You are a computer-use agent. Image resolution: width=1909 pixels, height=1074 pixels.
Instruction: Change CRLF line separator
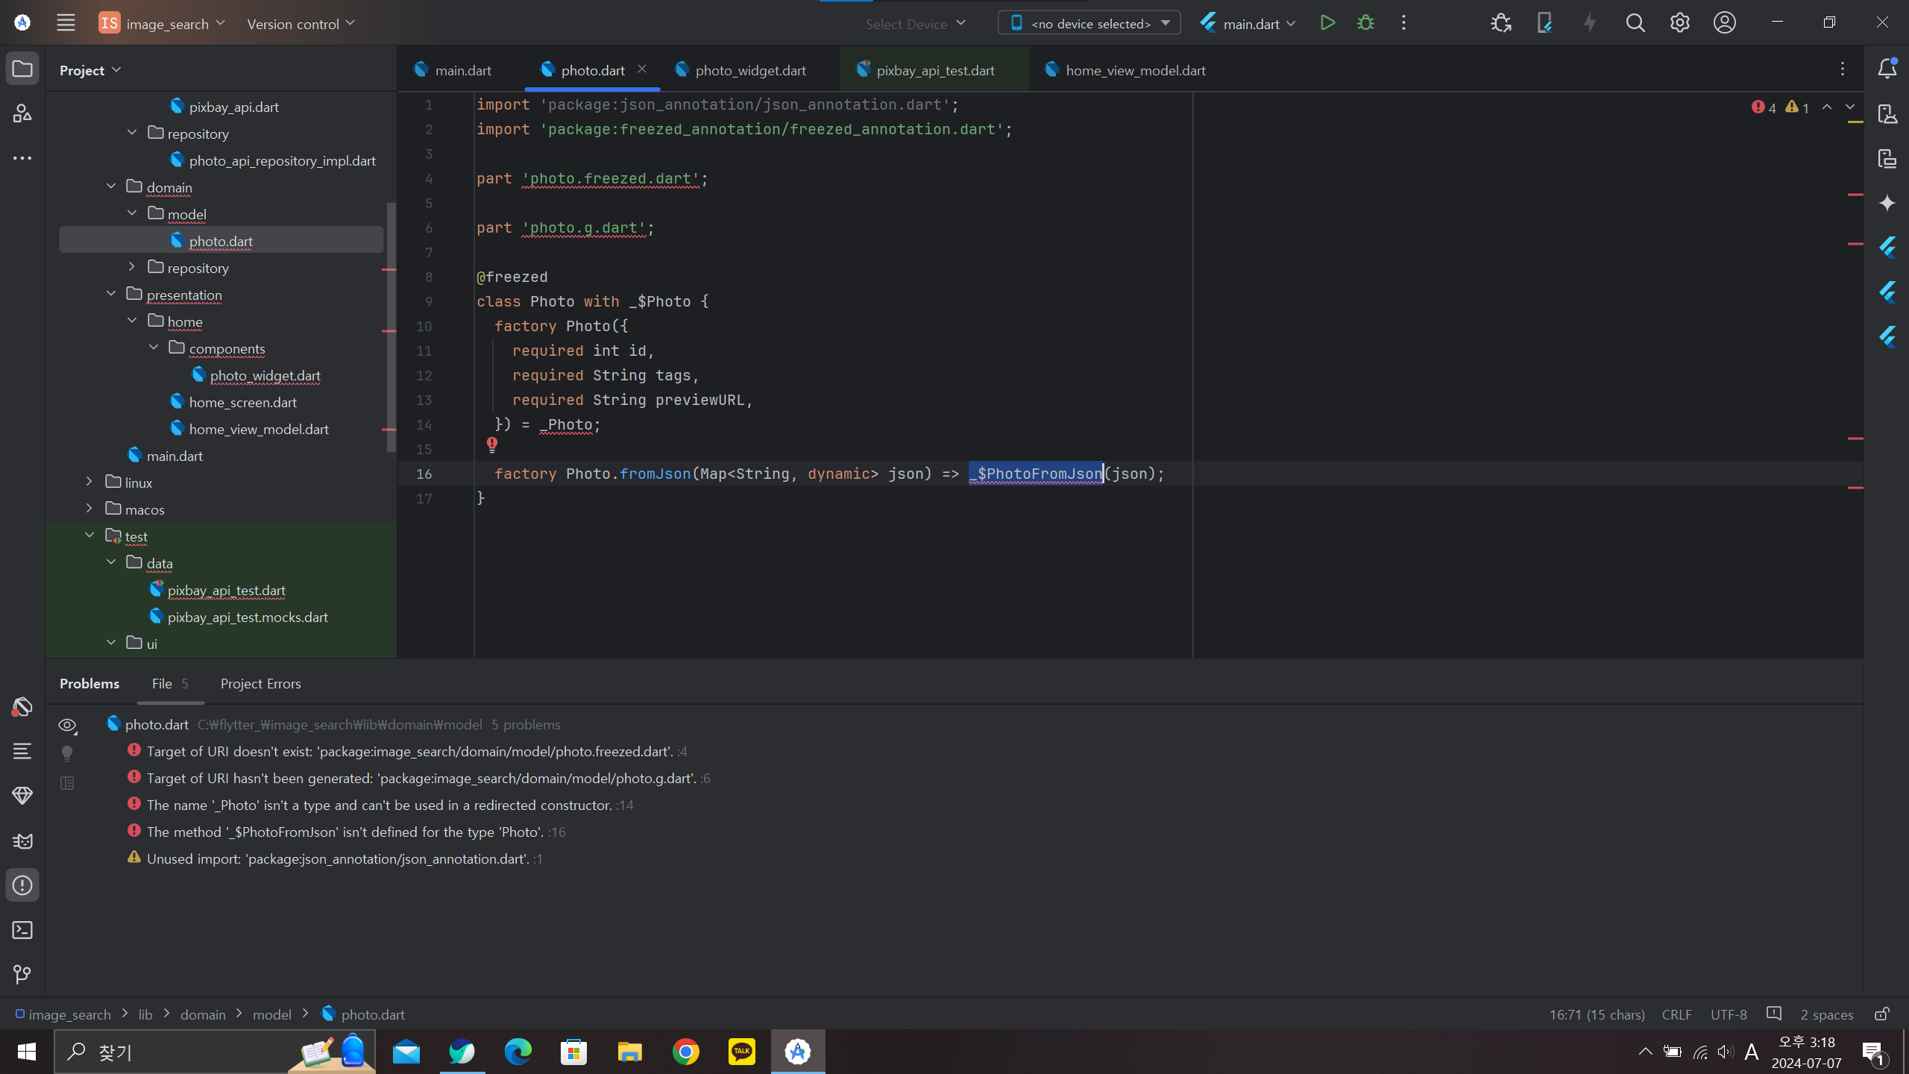click(1677, 1014)
